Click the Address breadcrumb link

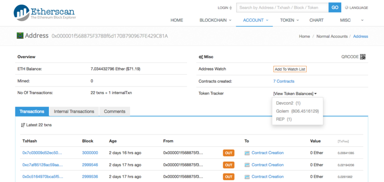pyautogui.click(x=360, y=36)
